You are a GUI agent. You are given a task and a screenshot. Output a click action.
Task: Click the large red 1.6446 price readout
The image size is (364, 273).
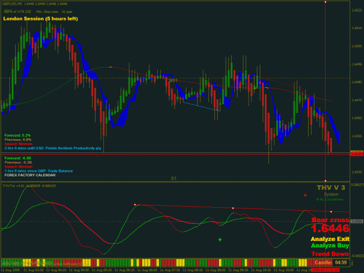pyautogui.click(x=330, y=228)
